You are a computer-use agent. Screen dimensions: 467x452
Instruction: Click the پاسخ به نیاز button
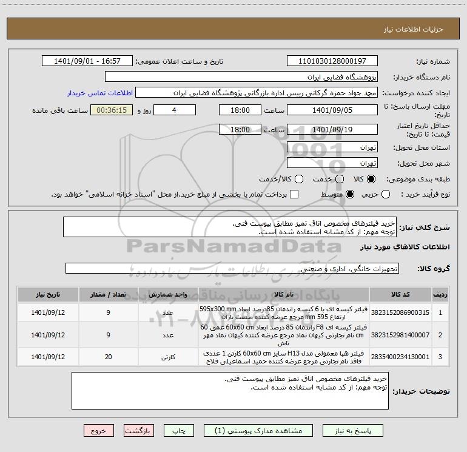[x=353, y=431]
